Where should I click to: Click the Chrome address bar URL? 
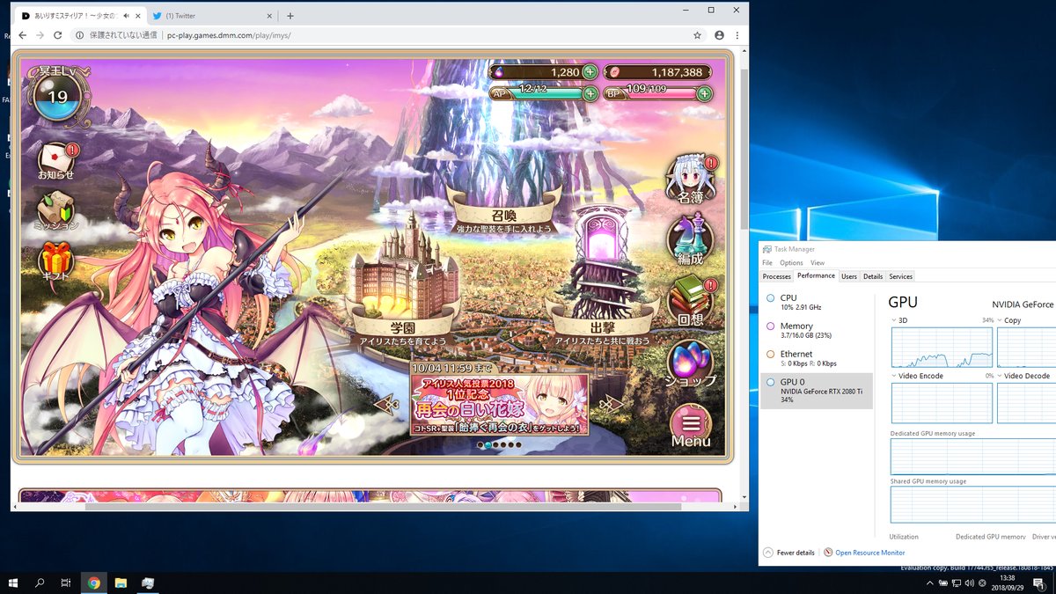point(229,35)
